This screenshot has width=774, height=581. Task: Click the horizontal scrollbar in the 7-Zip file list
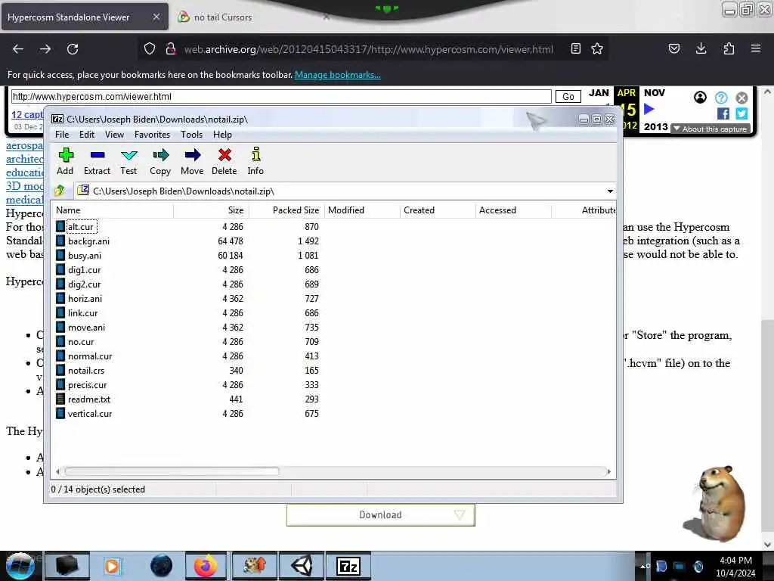(x=172, y=472)
